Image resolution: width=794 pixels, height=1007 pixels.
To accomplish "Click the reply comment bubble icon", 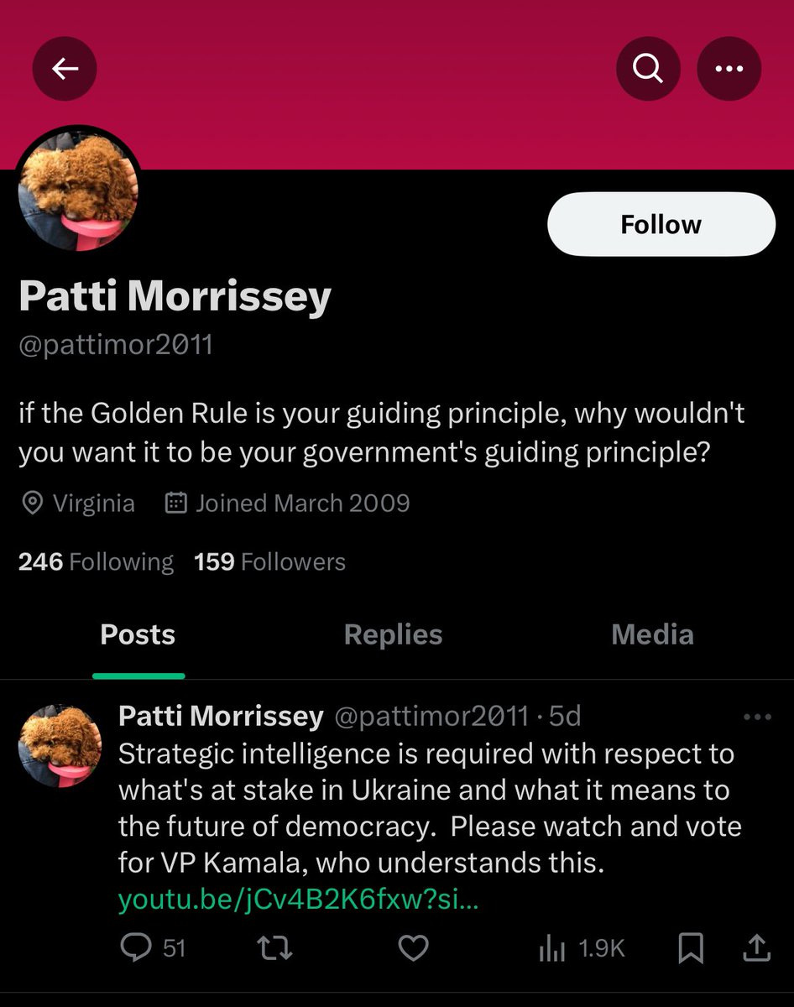I will point(135,948).
